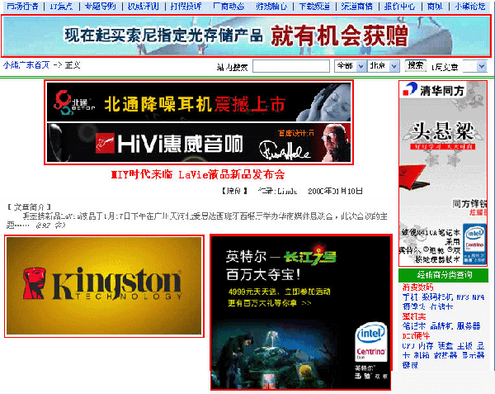Open the 服务器 category link
The image size is (495, 394).
coord(469,325)
